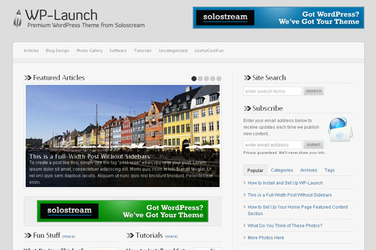The width and height of the screenshot is (376, 250).
Task: Open 'This is a Full-Width Post' featured title
Action: (90, 156)
